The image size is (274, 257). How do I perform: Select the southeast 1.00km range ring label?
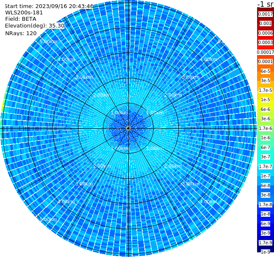coord(155,148)
